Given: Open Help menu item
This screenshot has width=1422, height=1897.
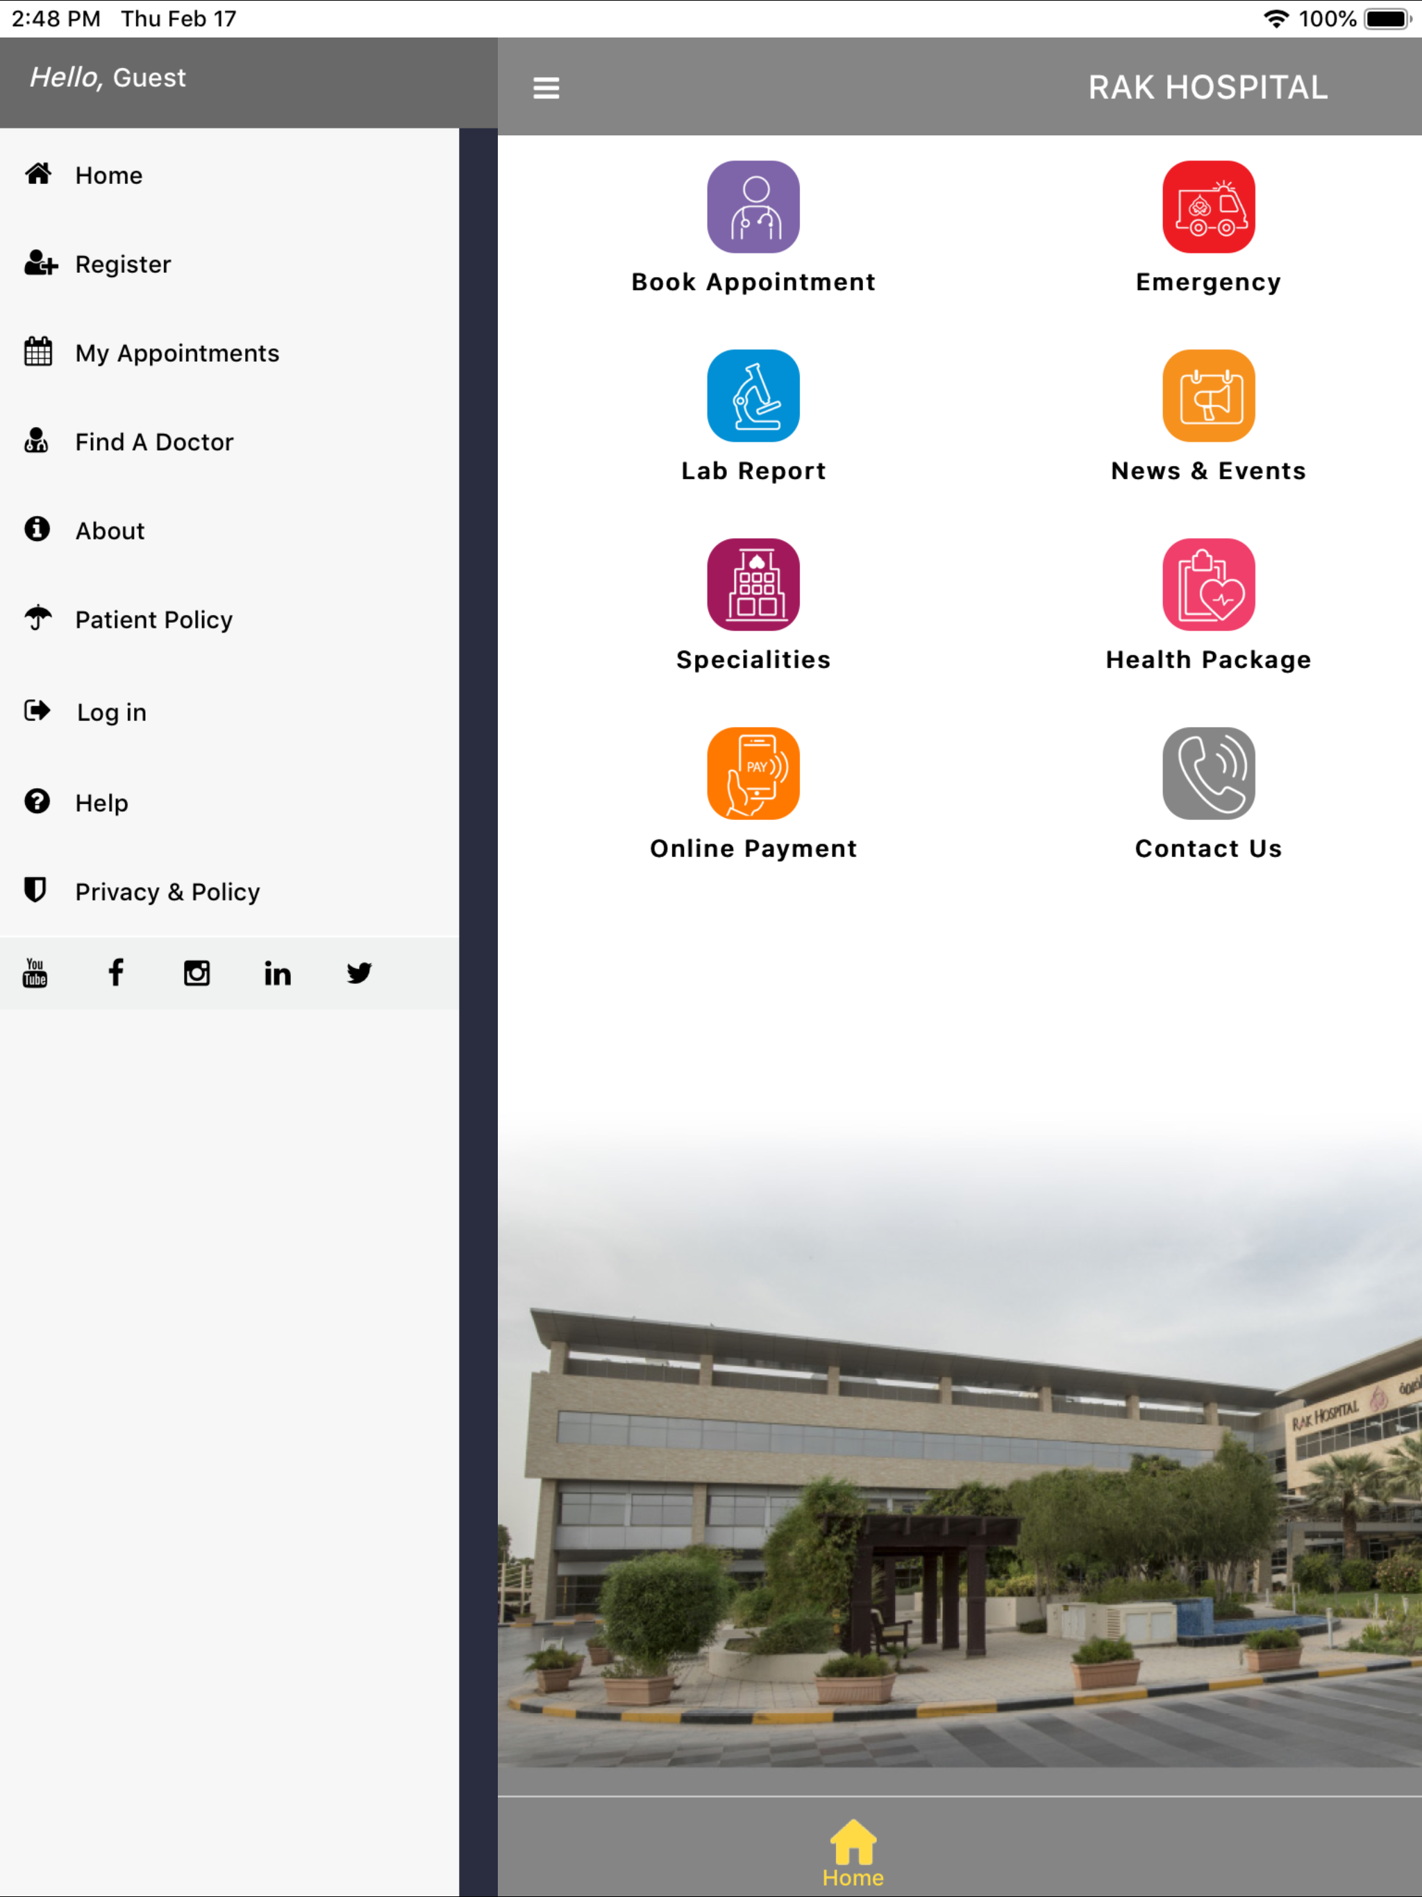Looking at the screenshot, I should tap(229, 803).
